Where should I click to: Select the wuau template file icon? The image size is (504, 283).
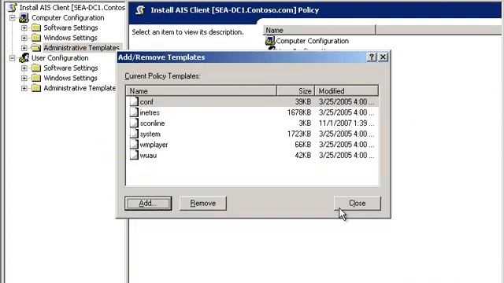pos(134,155)
